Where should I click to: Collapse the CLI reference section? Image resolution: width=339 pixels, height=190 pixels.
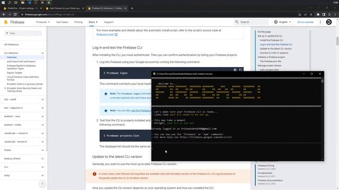coord(42,53)
